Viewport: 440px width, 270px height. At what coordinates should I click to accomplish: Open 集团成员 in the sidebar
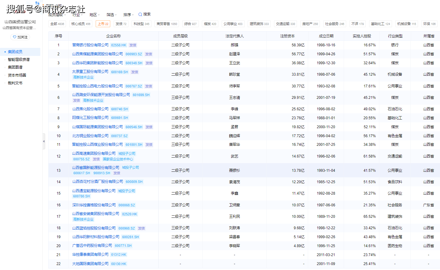coord(15,52)
